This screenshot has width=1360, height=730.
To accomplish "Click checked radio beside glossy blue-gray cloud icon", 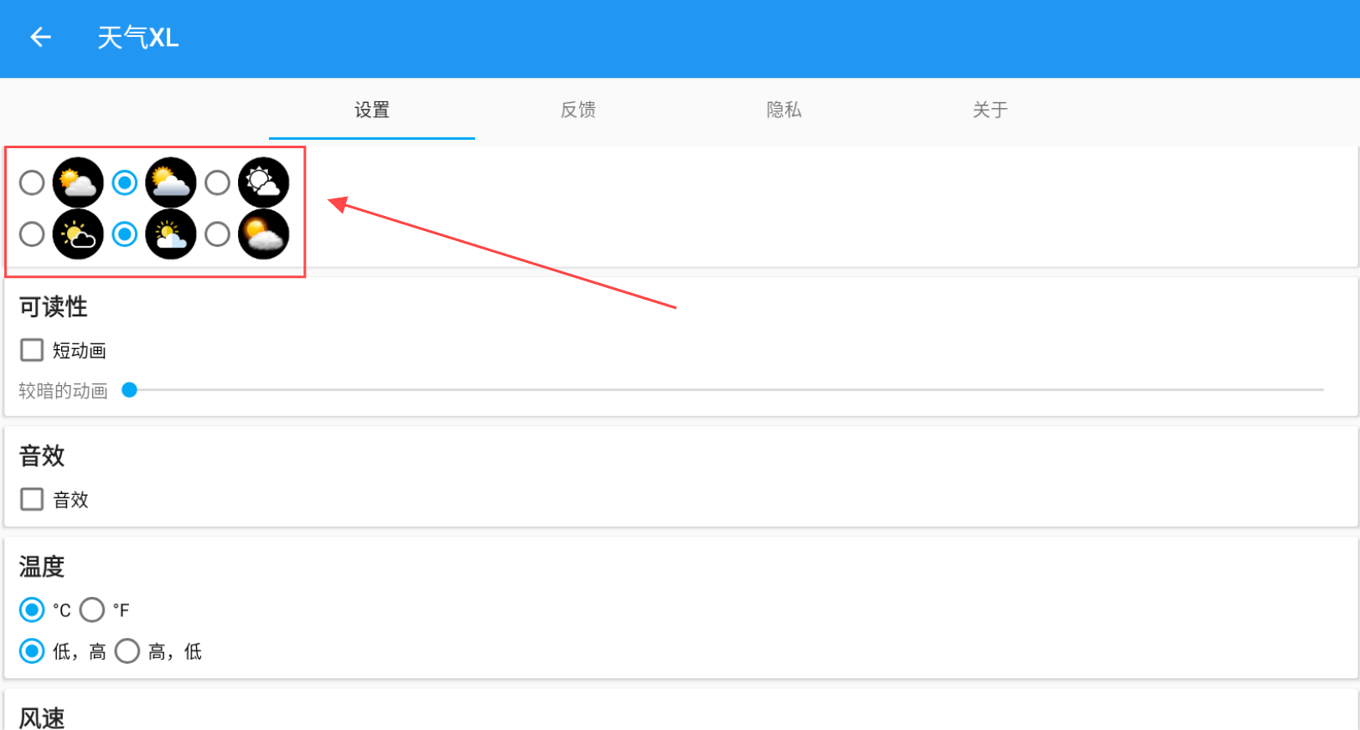I will point(125,182).
